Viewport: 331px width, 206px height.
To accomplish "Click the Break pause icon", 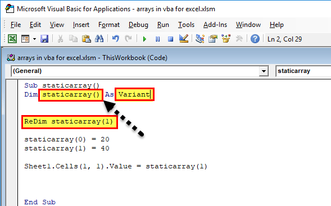I will 157,39.
